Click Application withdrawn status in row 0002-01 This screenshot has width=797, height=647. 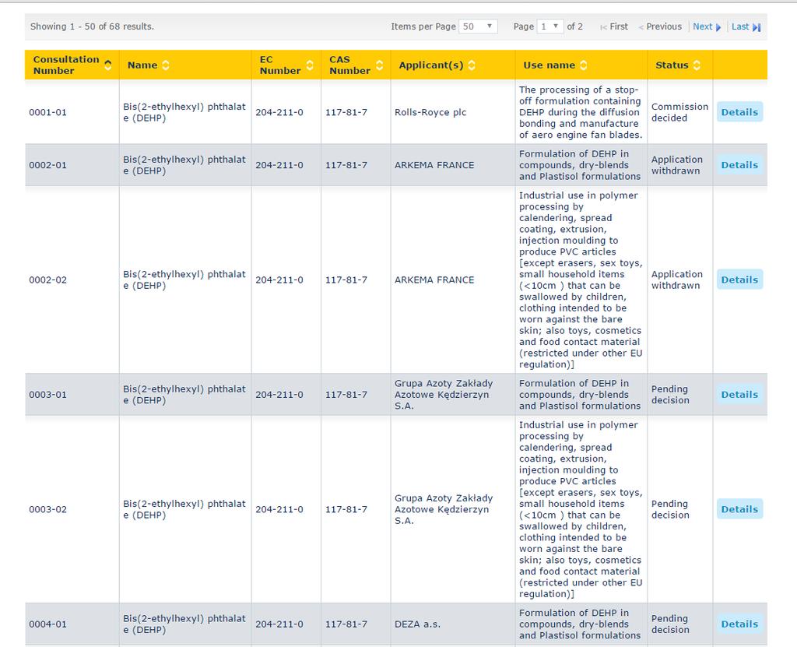tap(677, 165)
